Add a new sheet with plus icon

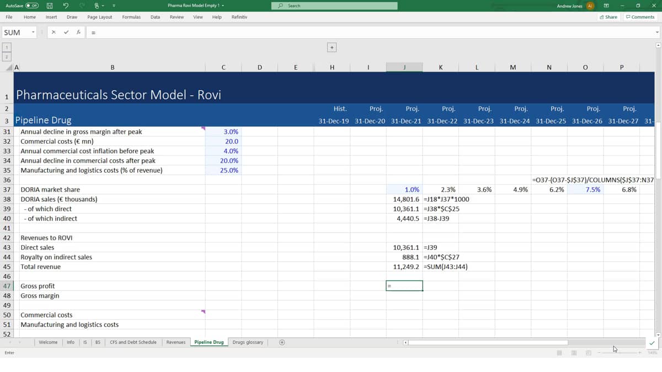[282, 342]
